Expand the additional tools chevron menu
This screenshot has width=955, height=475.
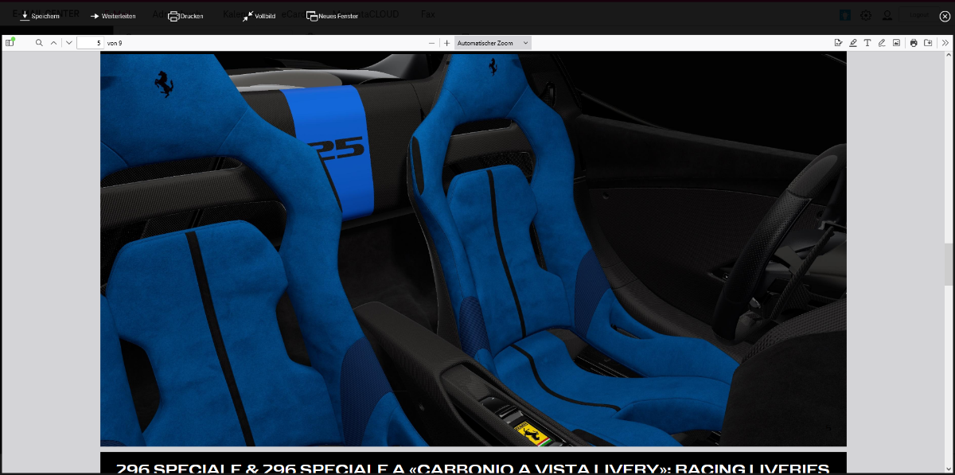tap(945, 43)
